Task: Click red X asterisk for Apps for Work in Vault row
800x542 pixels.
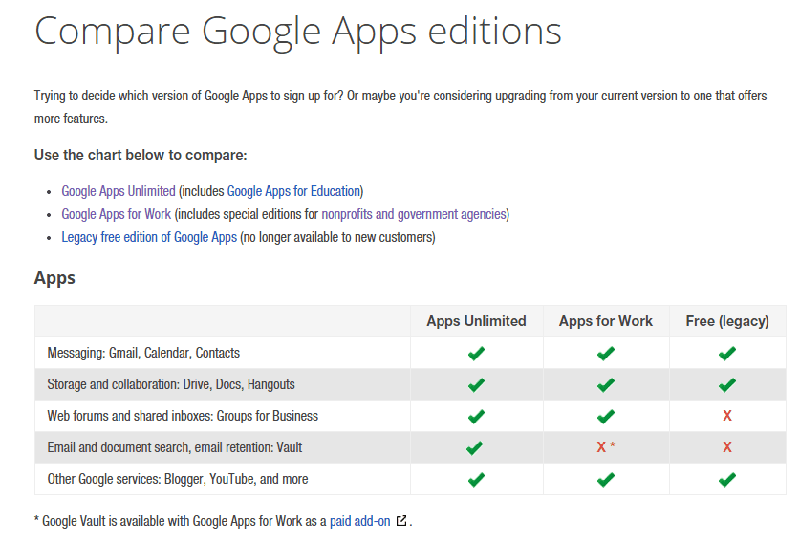Action: point(606,447)
